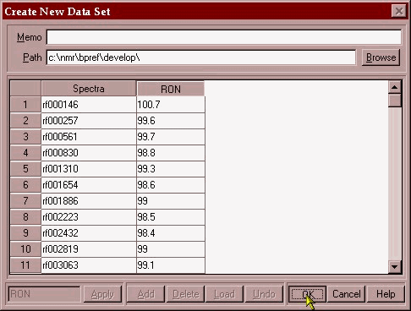Viewport: 411px width, 311px height.
Task: Click the Delete button
Action: point(185,294)
